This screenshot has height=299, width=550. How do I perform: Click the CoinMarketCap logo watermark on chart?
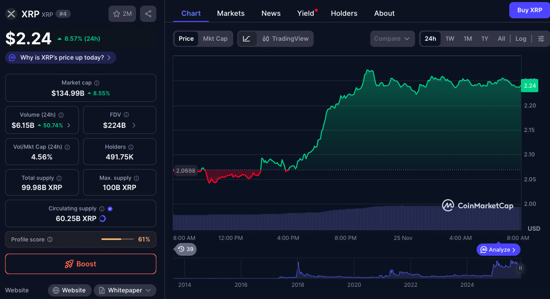click(x=477, y=205)
